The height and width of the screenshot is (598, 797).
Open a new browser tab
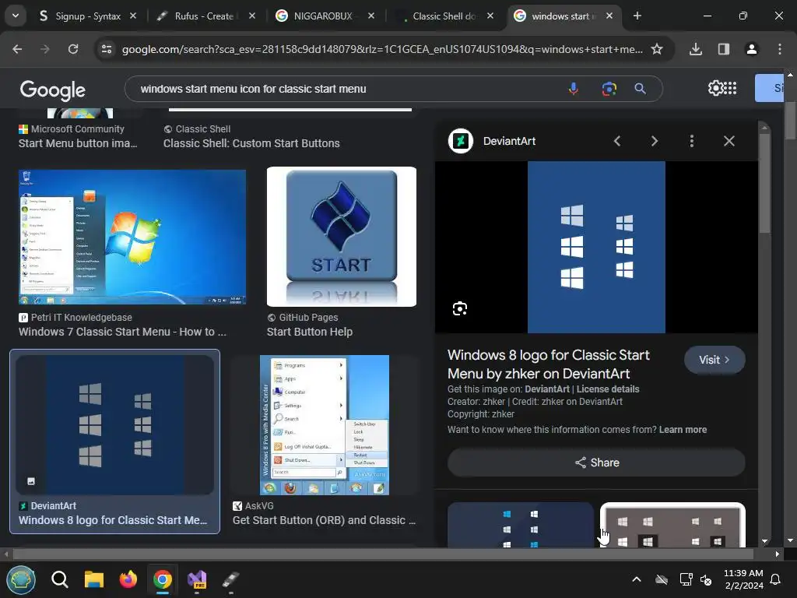point(637,16)
